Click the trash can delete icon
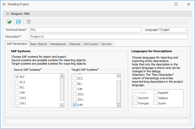195x129 pixels. (x=29, y=22)
